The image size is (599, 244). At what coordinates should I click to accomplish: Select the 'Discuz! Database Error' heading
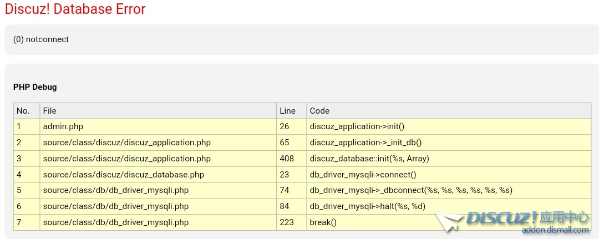pyautogui.click(x=75, y=9)
